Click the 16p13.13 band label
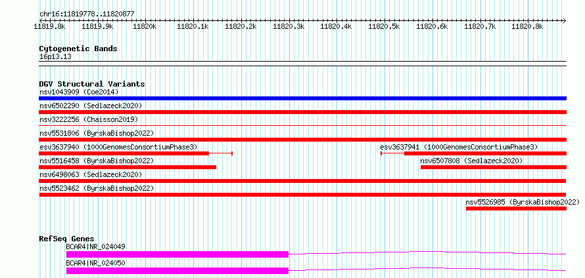Viewport: 585px width, 278px height. (x=55, y=56)
